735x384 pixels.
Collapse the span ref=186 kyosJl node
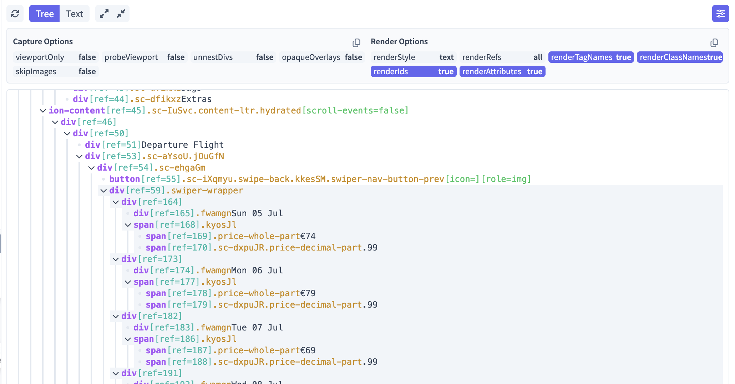coord(128,339)
